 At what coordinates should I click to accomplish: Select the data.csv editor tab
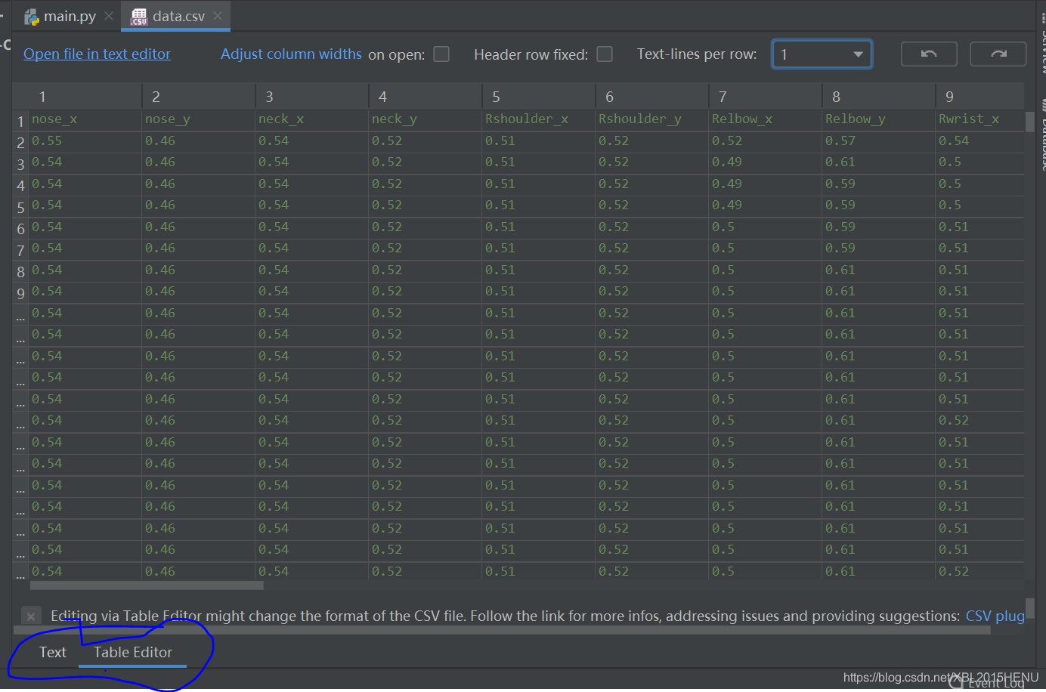(x=175, y=16)
